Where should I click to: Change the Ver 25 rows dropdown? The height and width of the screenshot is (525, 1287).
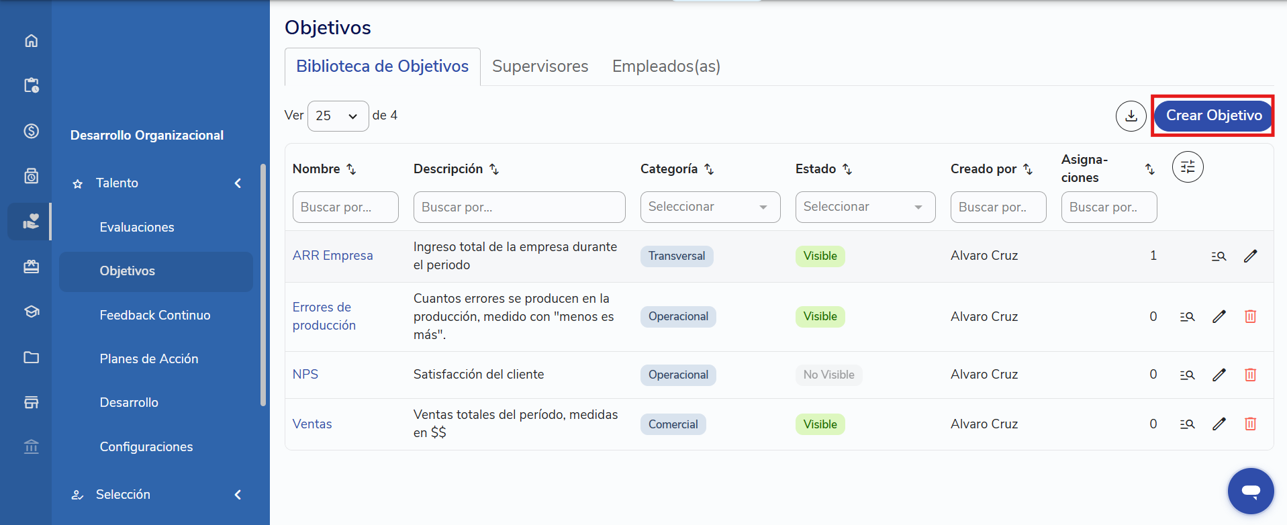tap(338, 116)
